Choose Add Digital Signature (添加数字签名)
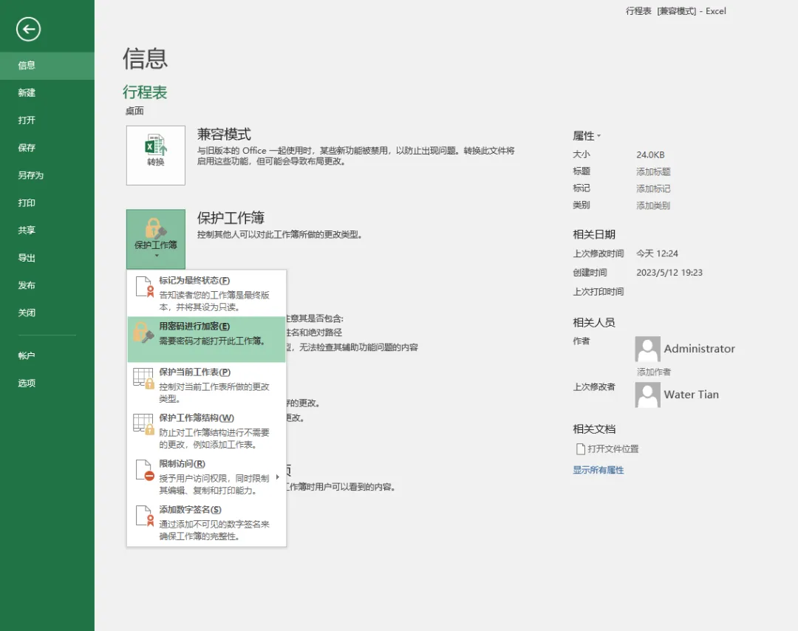798x631 pixels. (207, 522)
